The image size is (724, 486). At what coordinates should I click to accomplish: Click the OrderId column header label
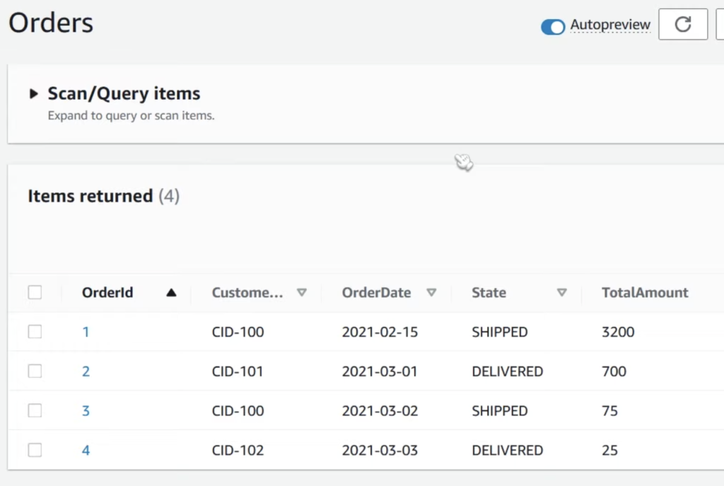[x=107, y=293]
